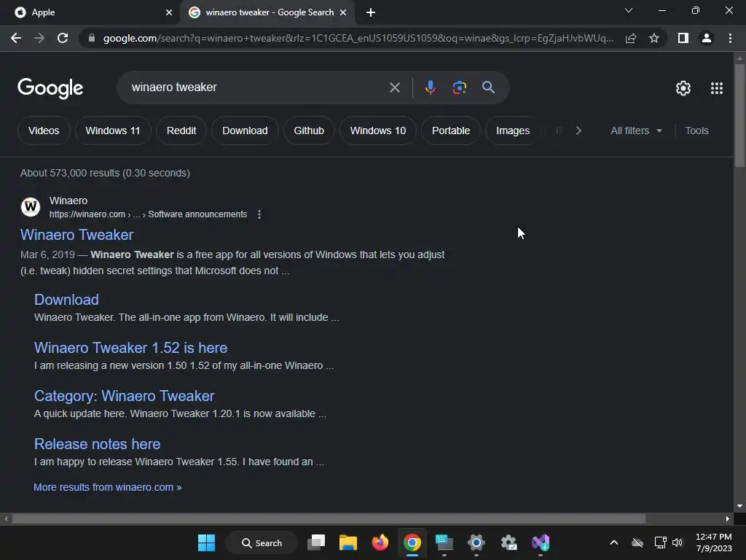Filter results by Videos
Screen dimensions: 746x560
tap(44, 131)
